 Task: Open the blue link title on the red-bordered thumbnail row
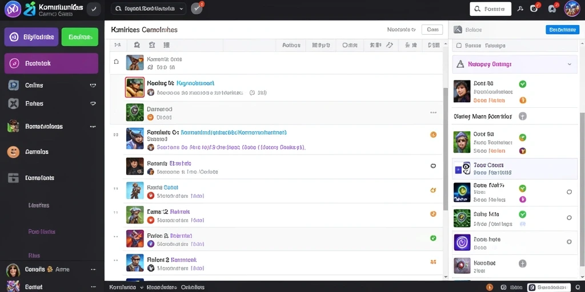[195, 83]
